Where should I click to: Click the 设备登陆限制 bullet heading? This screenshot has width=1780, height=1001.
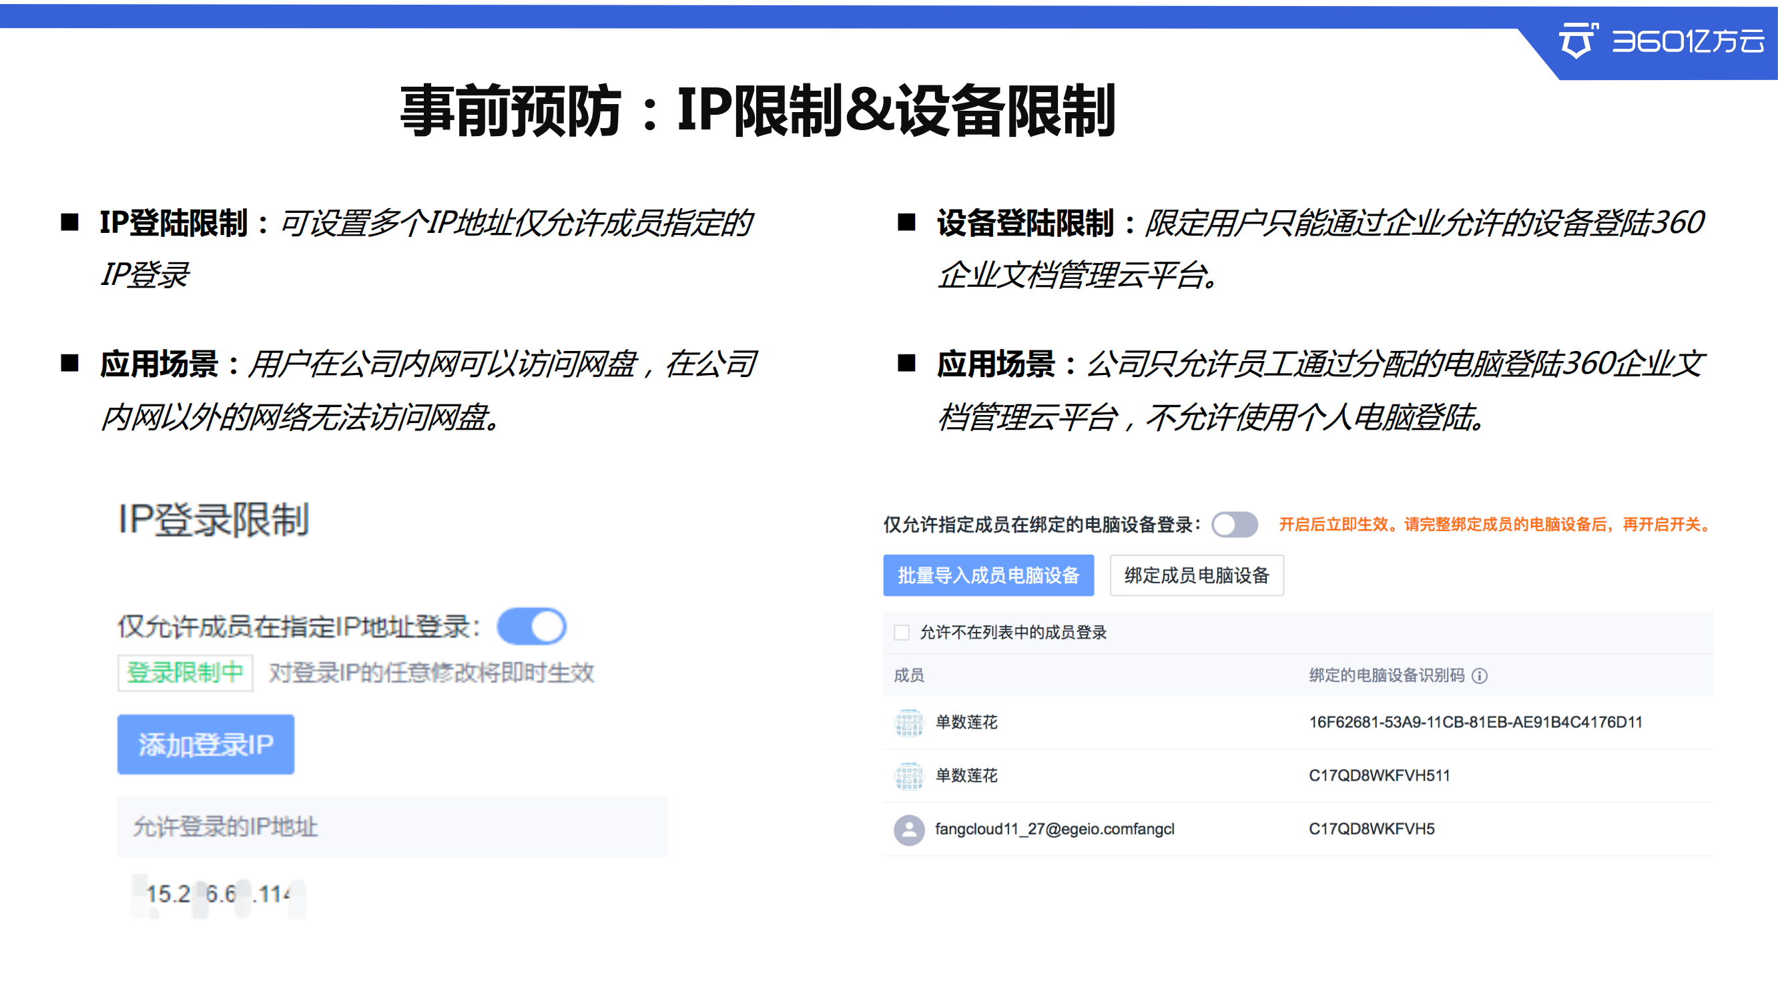pos(1024,222)
